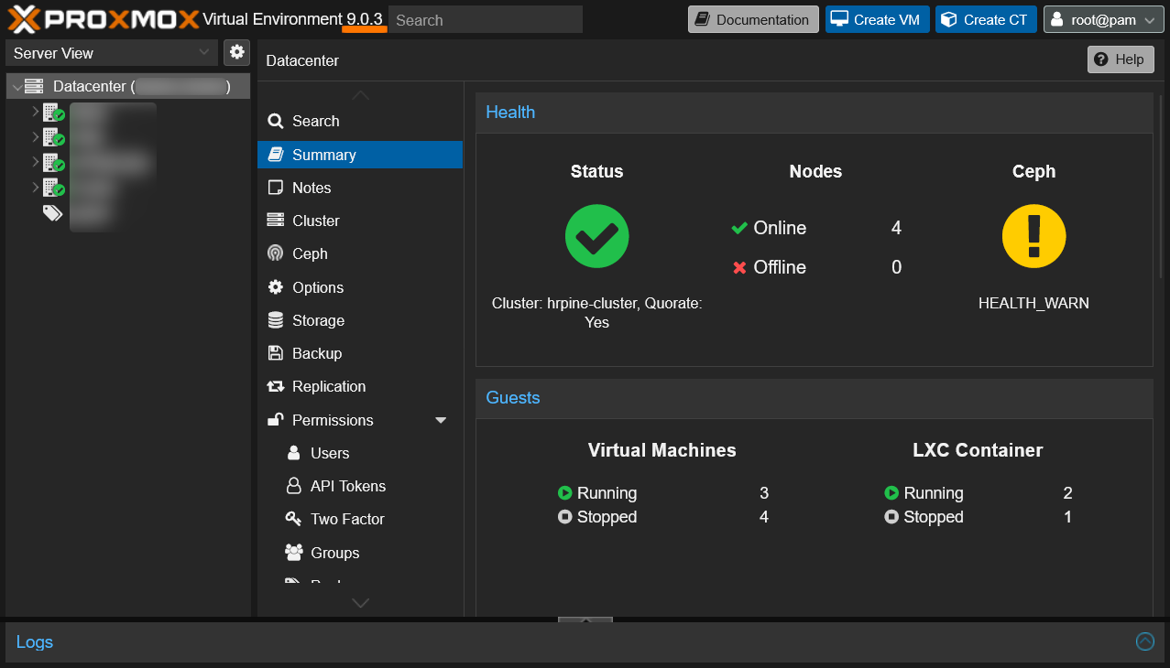This screenshot has width=1170, height=668.
Task: Click the text 'Cluster: hrpine-cluster, Quorate: Yes'
Action: 597,312
